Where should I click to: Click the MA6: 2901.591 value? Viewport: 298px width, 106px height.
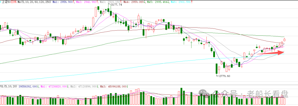pyautogui.click(x=181, y=2)
